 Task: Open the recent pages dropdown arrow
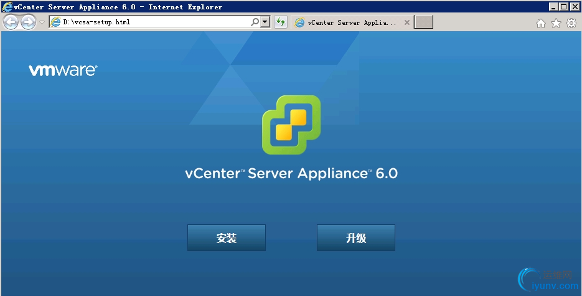(42, 22)
